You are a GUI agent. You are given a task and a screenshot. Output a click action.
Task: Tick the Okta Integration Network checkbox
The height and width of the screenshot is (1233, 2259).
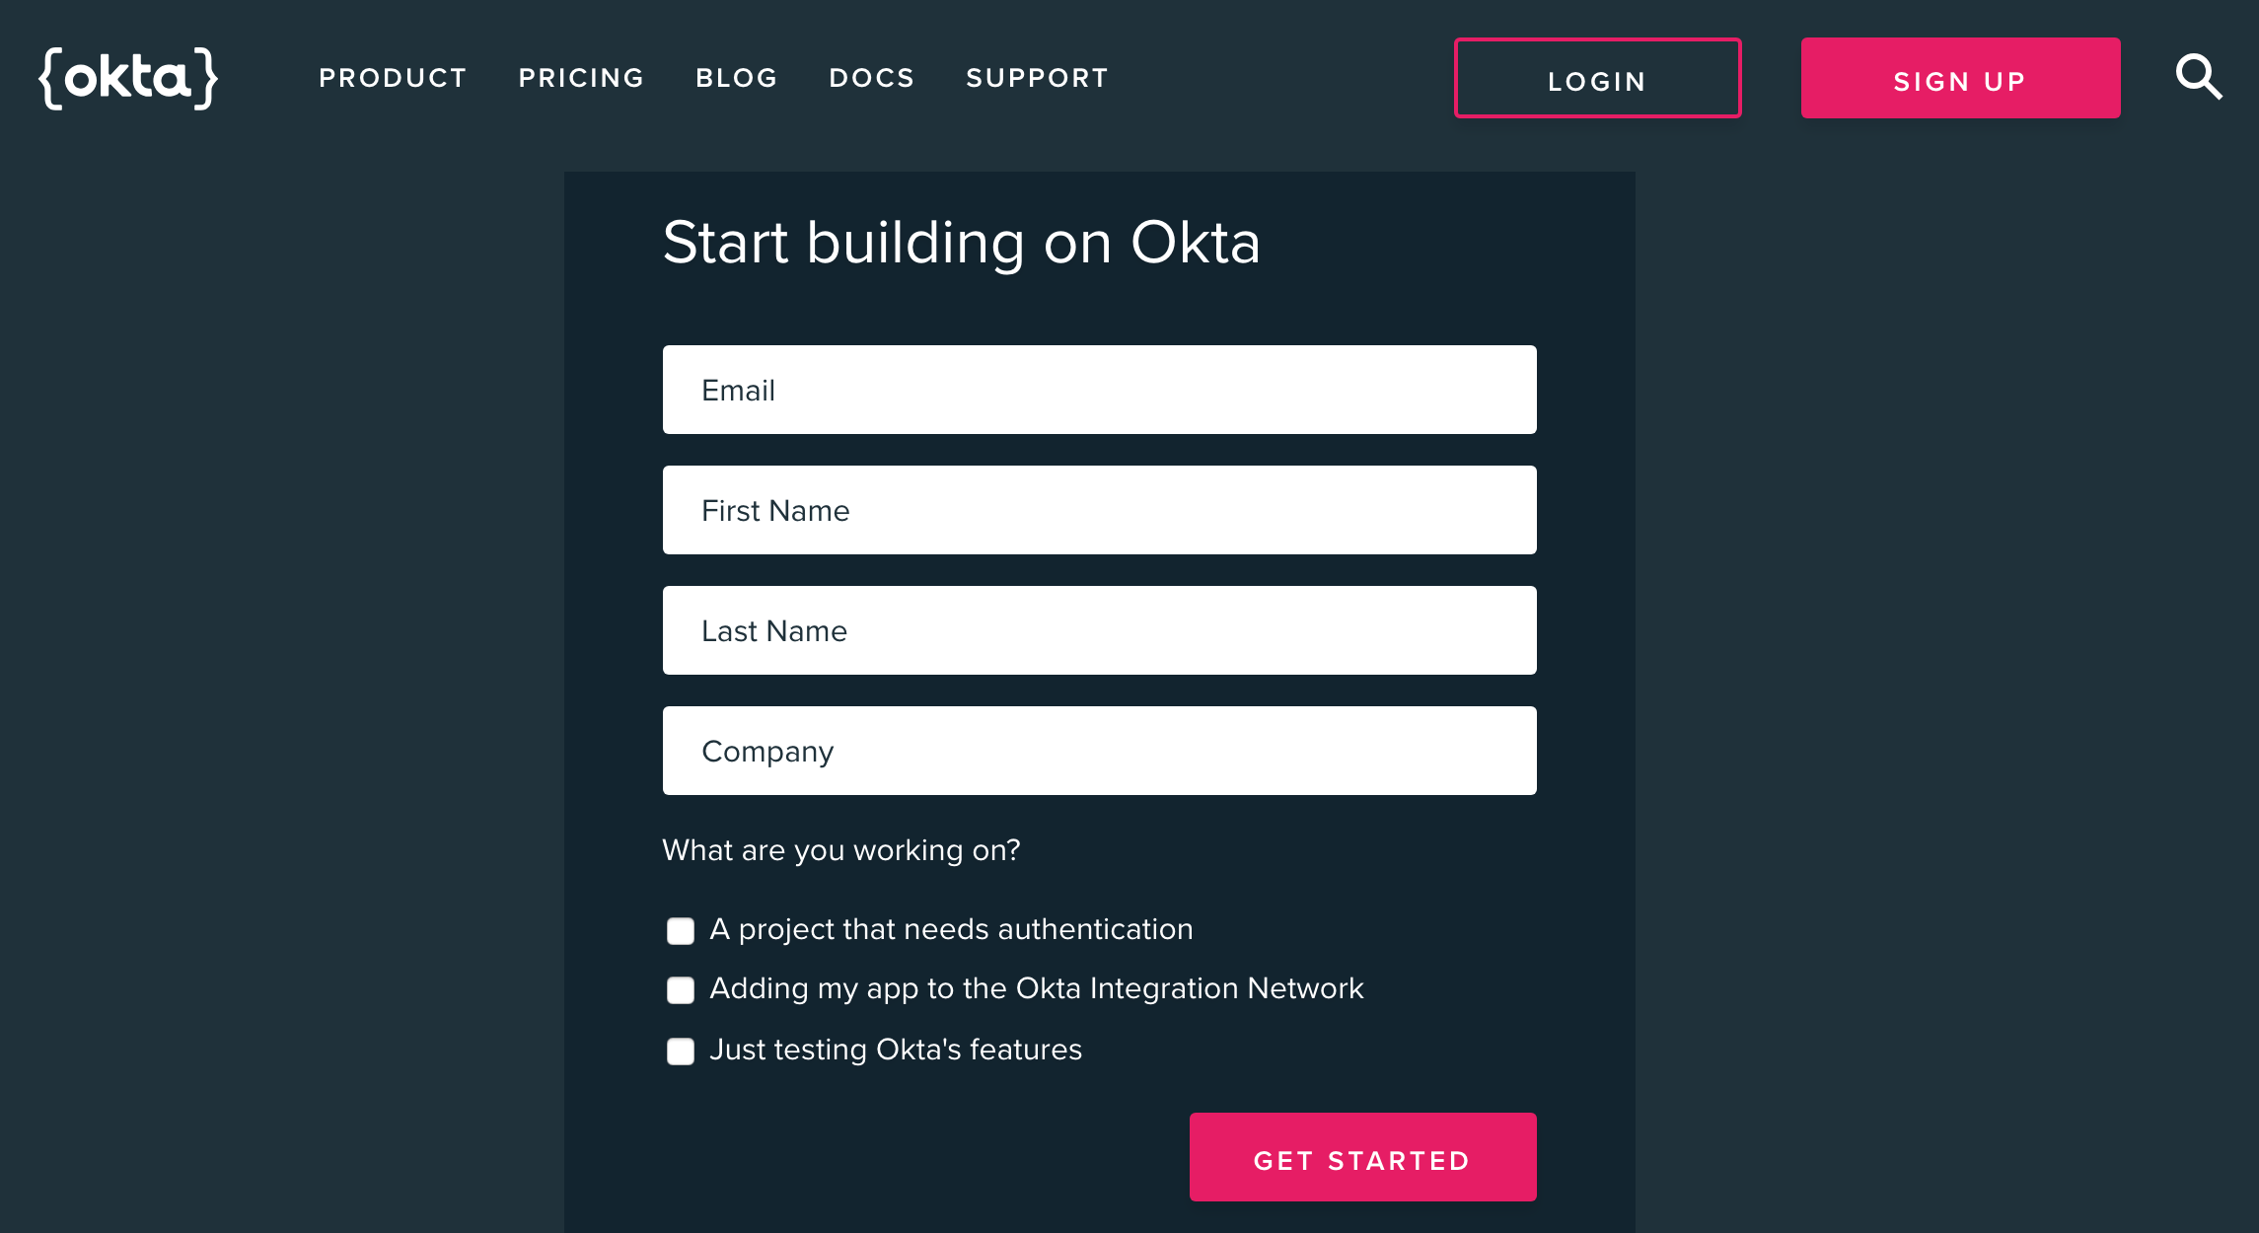click(x=681, y=990)
